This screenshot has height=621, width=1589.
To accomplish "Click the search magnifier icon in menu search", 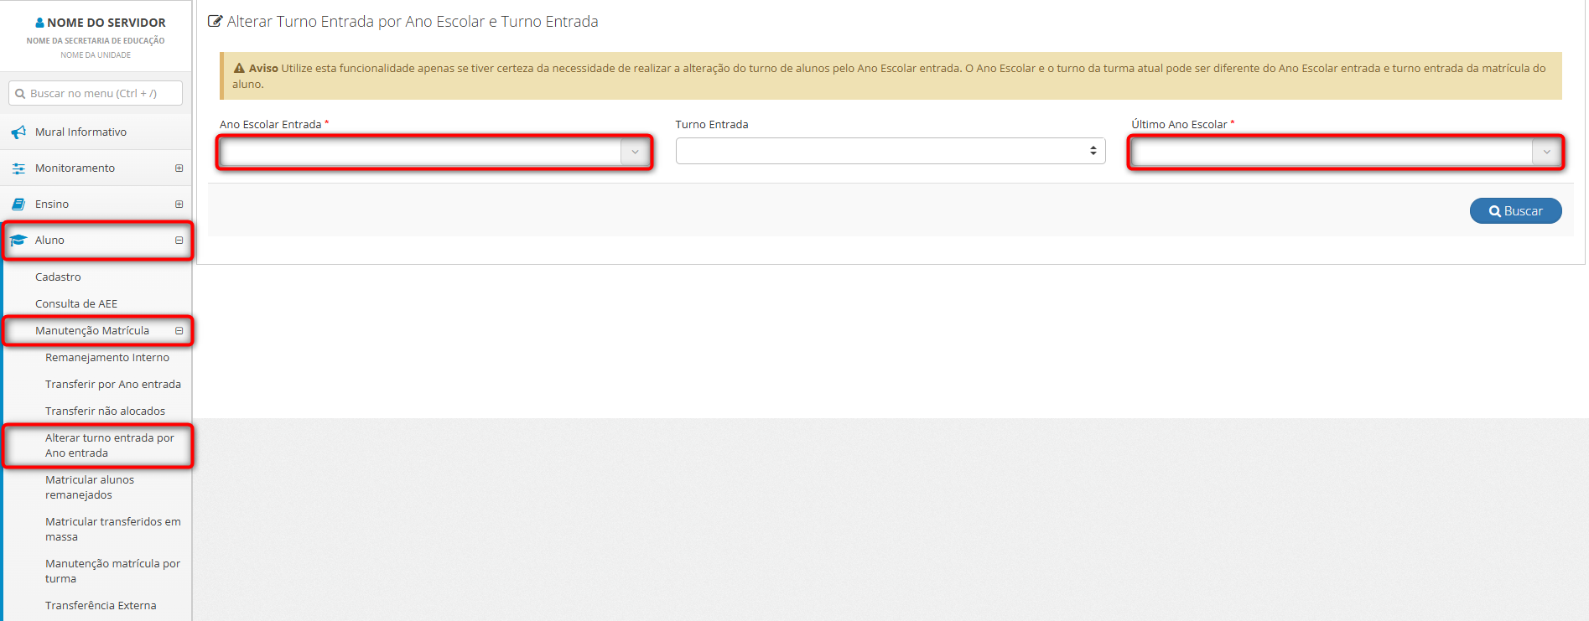I will (20, 94).
